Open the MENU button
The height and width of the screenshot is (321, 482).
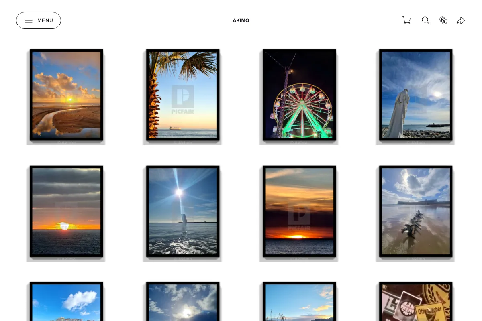coord(39,20)
